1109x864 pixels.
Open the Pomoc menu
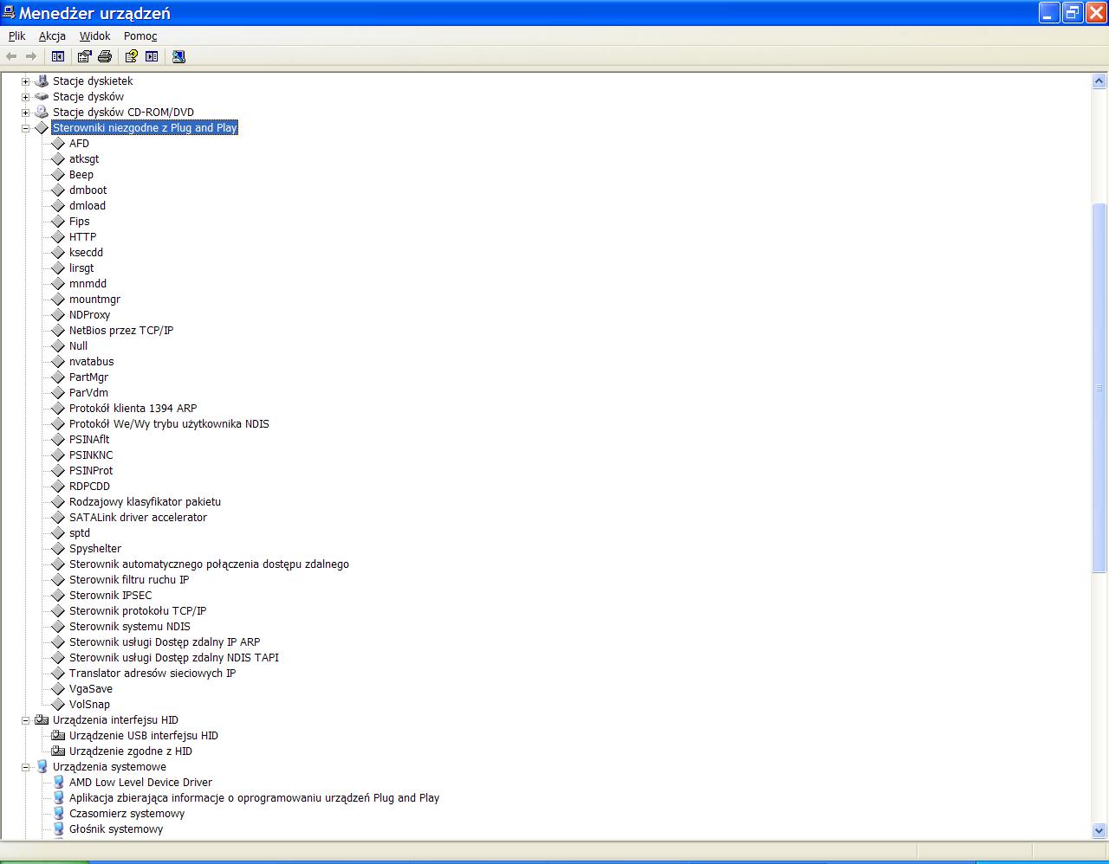[x=140, y=35]
